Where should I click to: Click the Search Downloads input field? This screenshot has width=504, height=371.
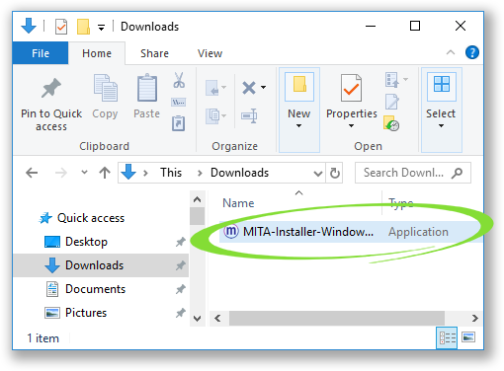[x=413, y=173]
